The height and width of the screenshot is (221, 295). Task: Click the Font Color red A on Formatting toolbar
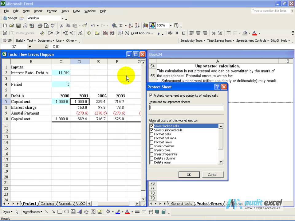click(x=254, y=33)
